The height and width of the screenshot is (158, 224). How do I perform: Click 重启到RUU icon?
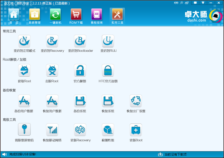[x=108, y=41]
